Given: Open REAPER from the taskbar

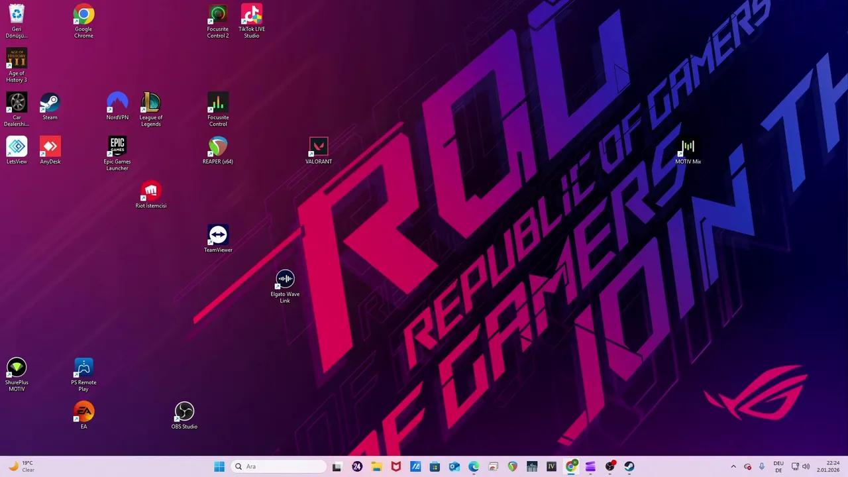Looking at the screenshot, I should [512, 466].
